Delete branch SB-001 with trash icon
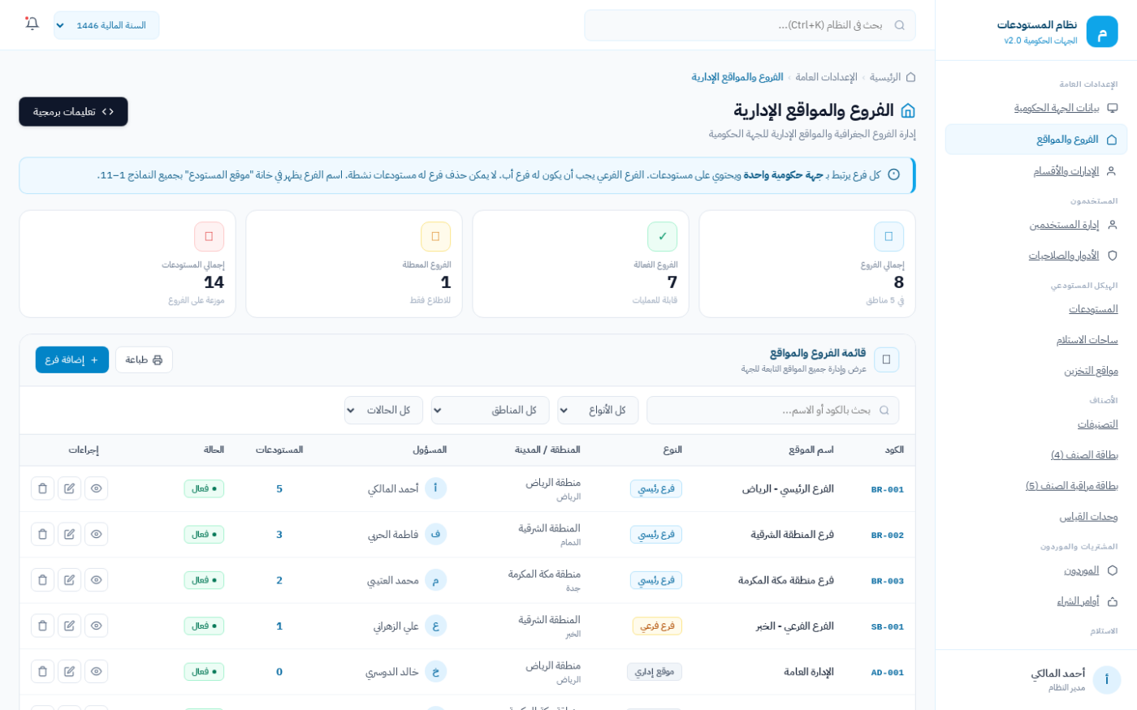The image size is (1137, 710). (x=43, y=626)
